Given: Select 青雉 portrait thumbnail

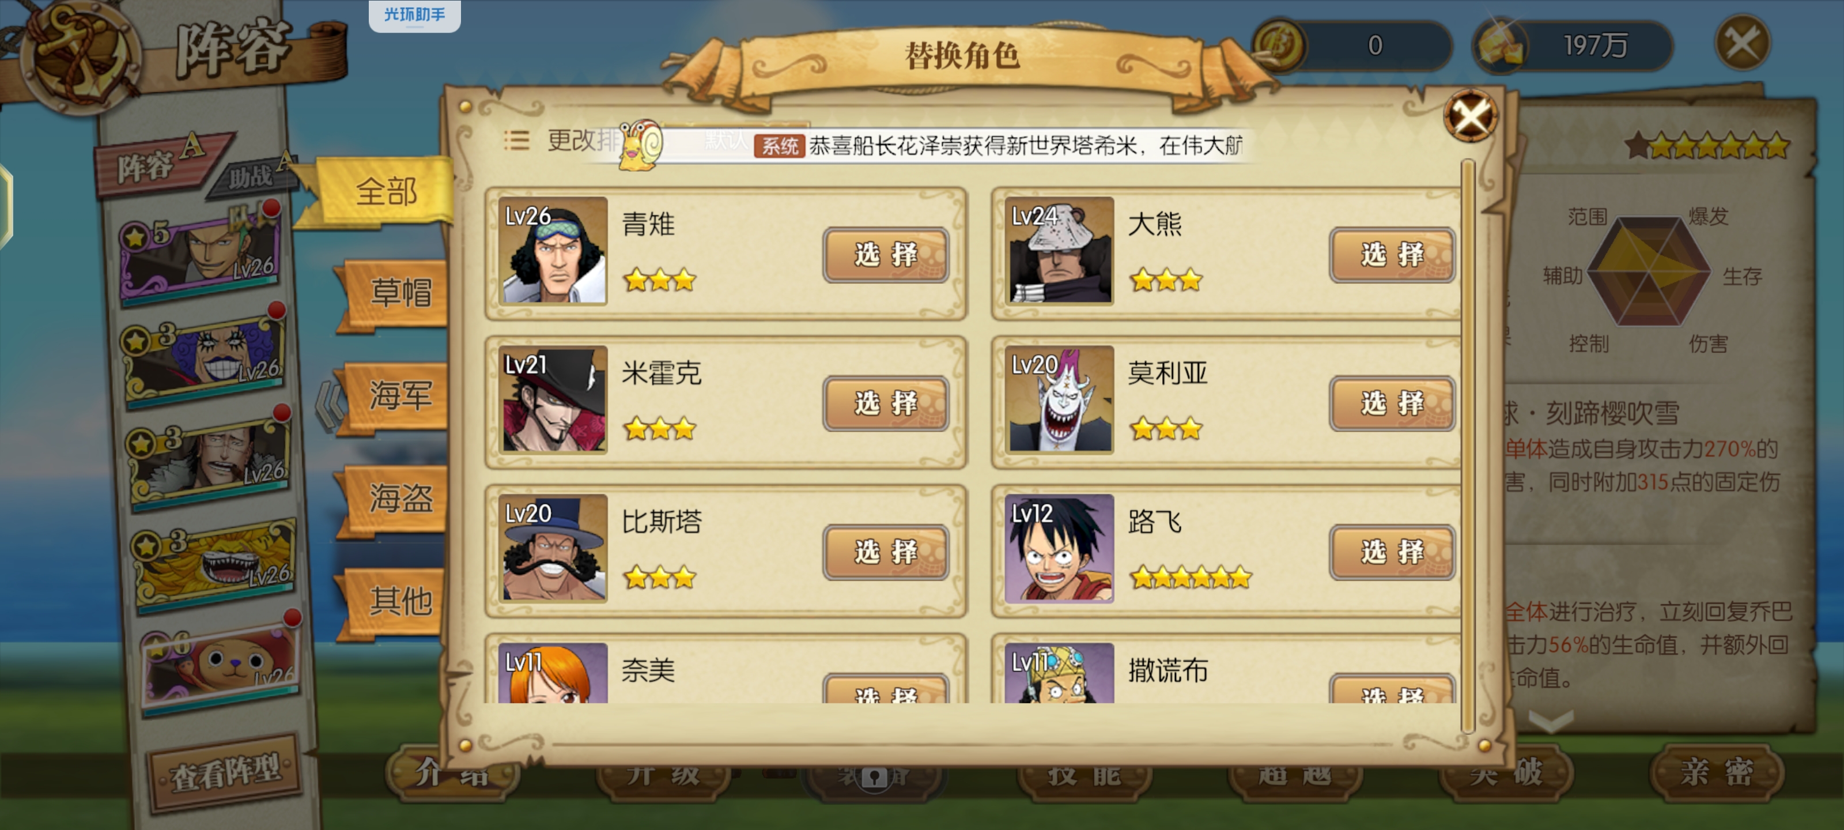Looking at the screenshot, I should tap(553, 250).
